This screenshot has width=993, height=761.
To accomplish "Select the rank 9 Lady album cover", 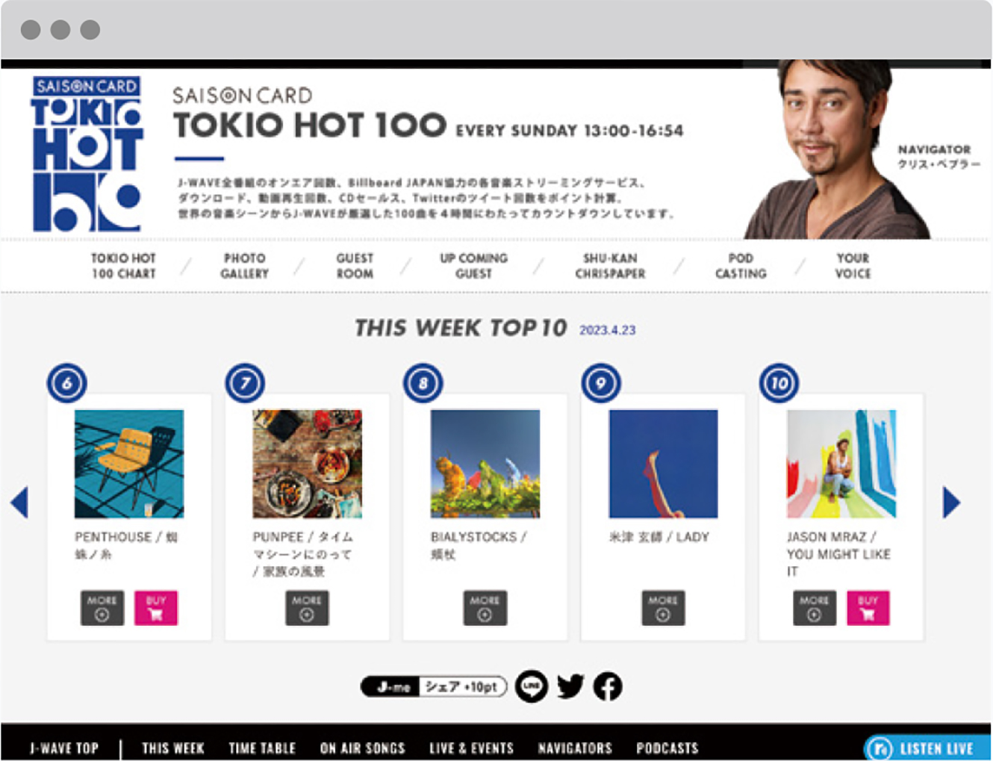I will tap(663, 464).
